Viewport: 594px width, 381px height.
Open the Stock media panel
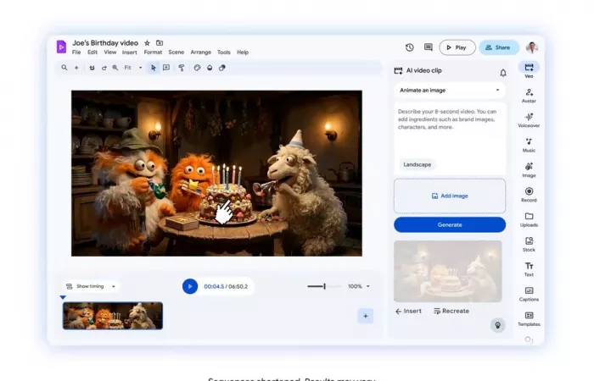point(529,244)
